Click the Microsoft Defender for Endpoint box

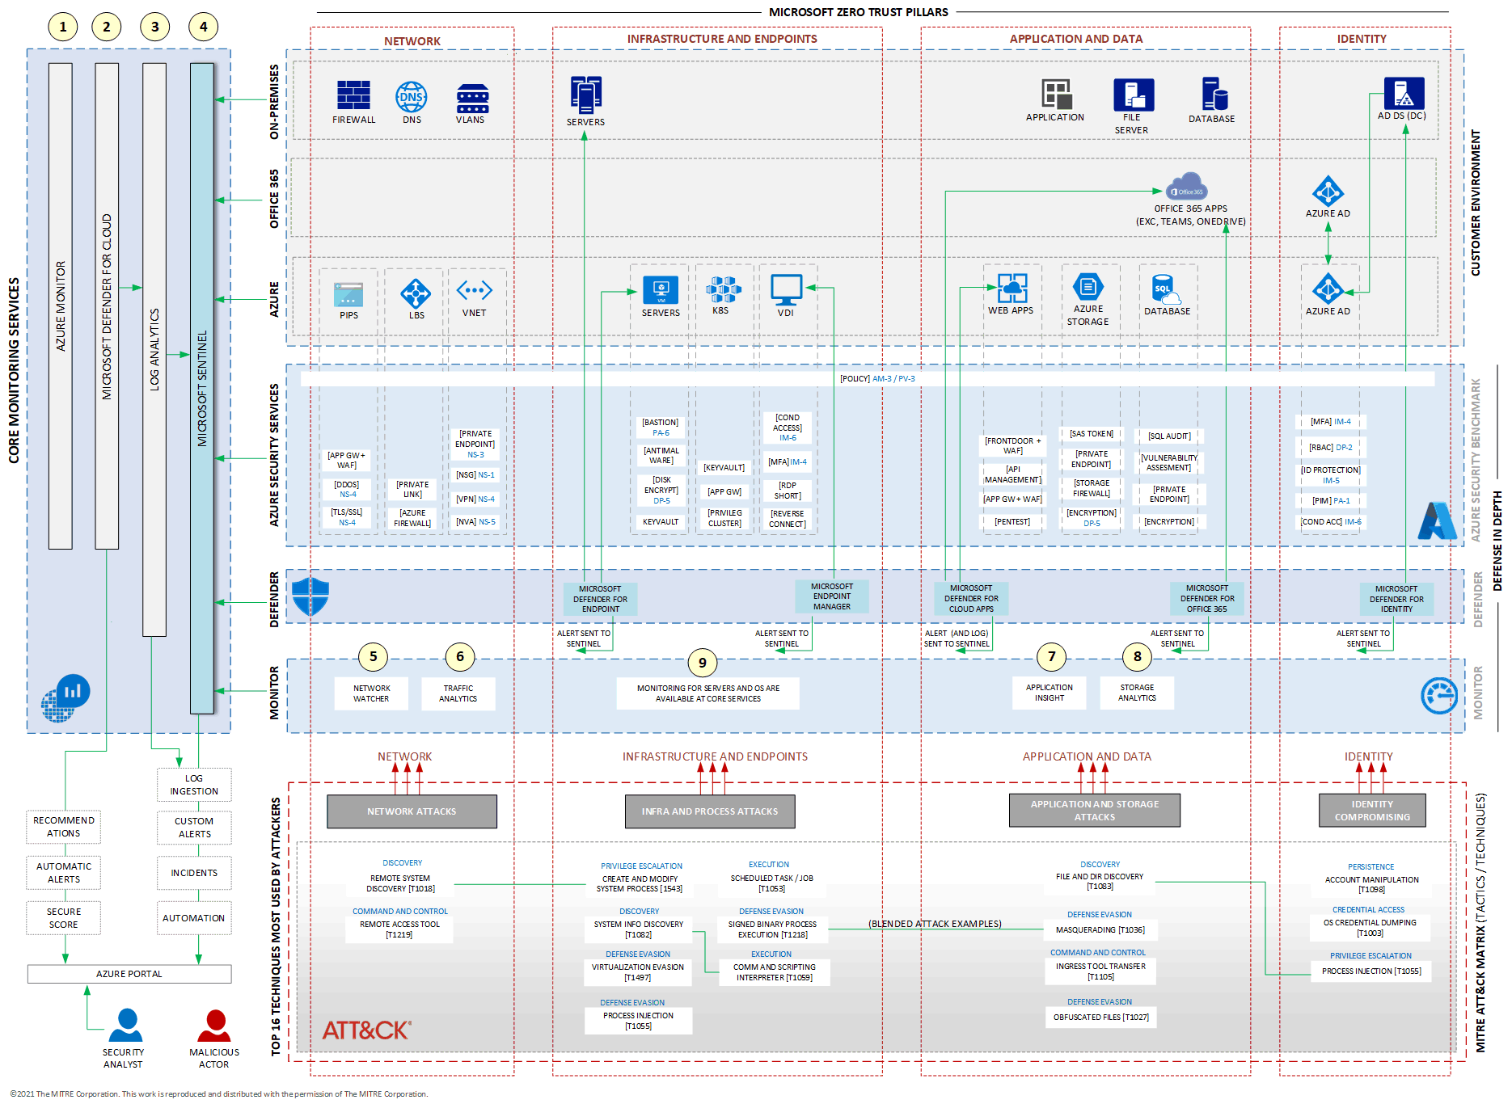[x=601, y=599]
